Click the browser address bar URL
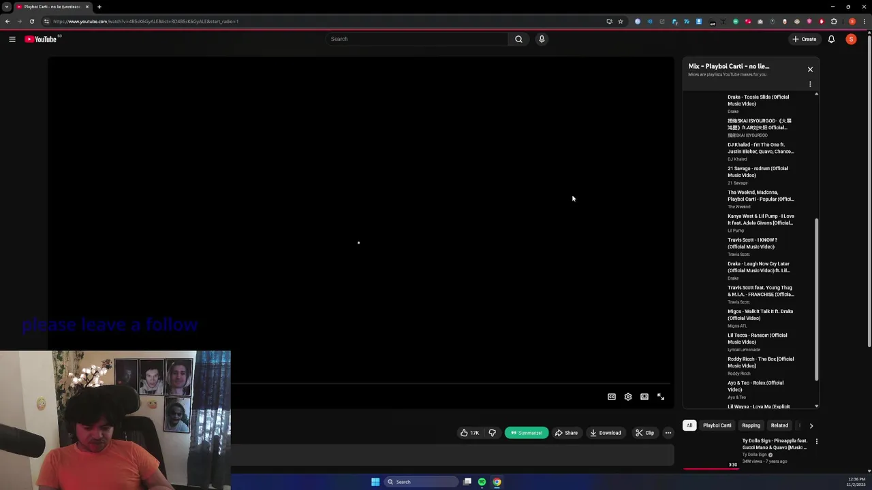 click(145, 21)
